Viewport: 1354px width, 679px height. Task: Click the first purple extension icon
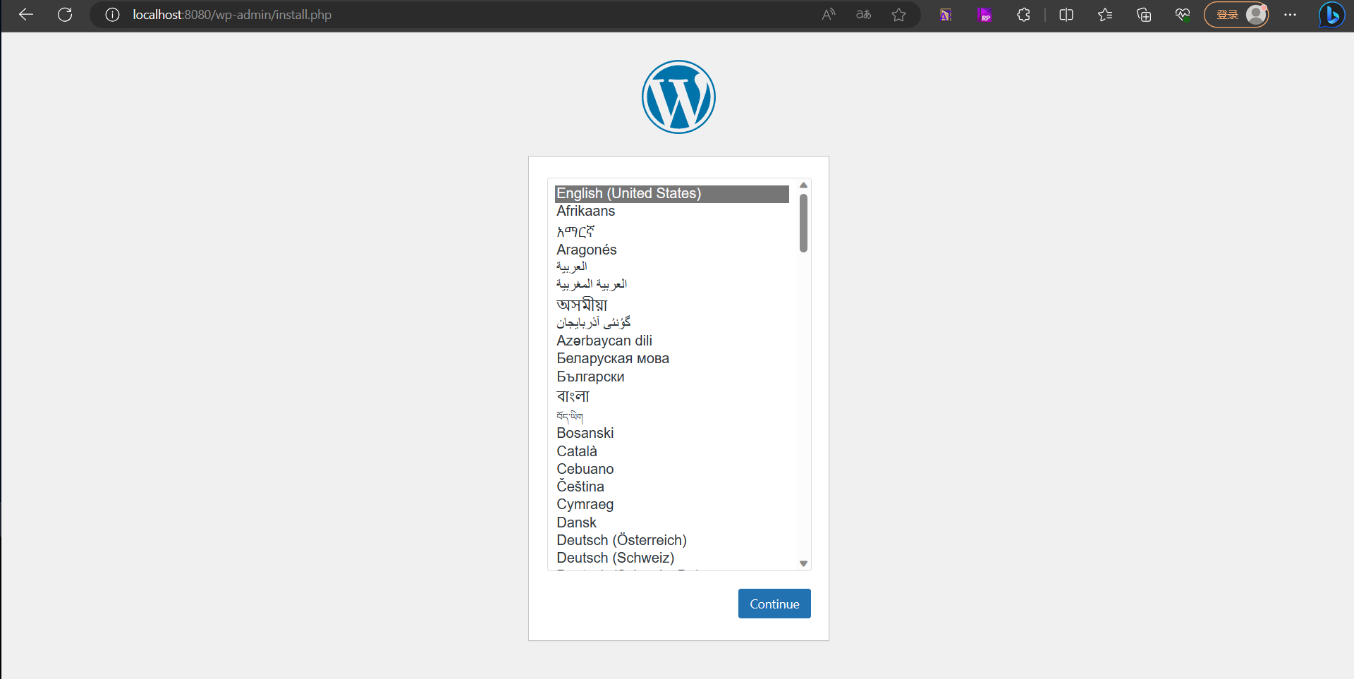tap(946, 15)
